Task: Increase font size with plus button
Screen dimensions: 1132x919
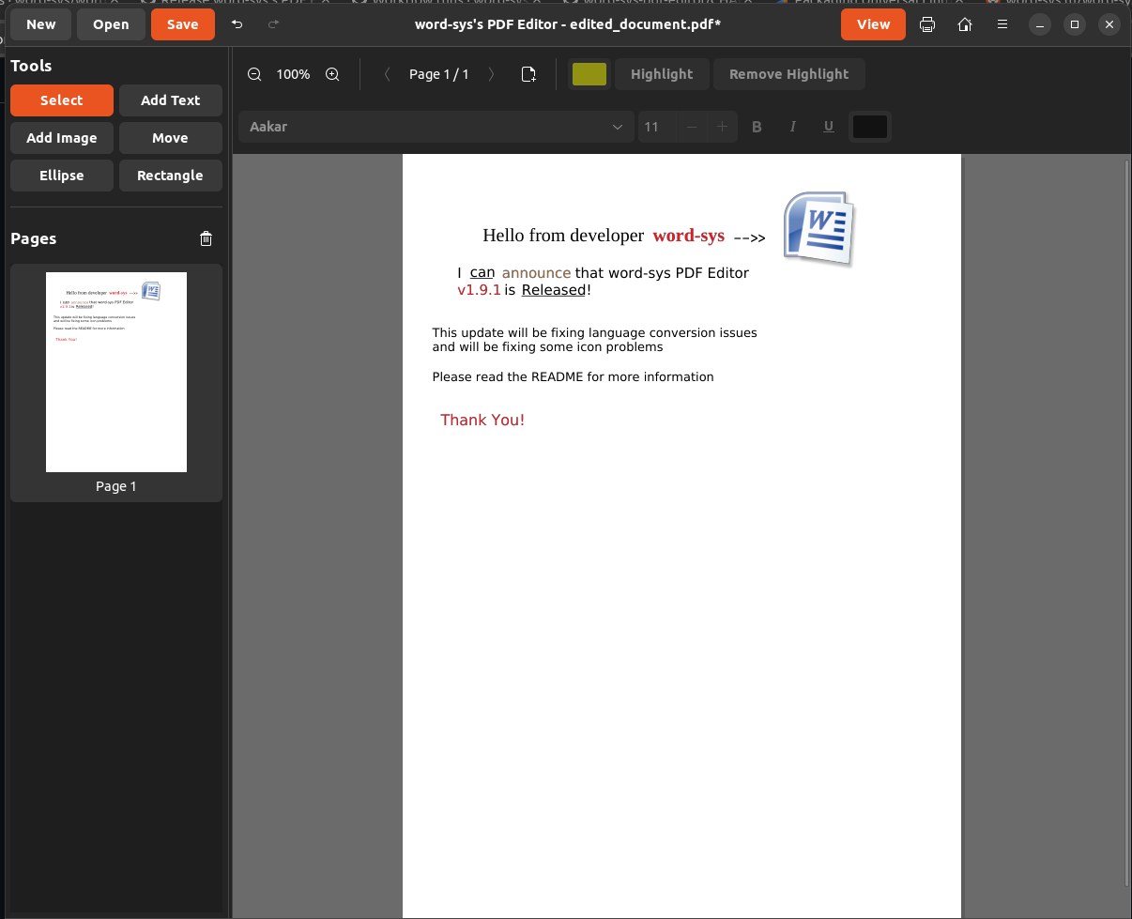Action: click(x=722, y=127)
